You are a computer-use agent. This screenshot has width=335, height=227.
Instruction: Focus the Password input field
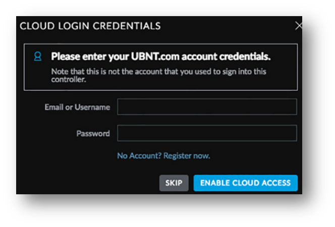207,133
